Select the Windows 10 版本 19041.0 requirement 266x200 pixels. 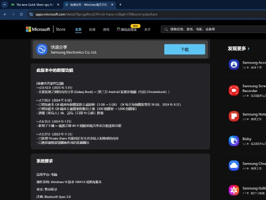tap(69, 182)
